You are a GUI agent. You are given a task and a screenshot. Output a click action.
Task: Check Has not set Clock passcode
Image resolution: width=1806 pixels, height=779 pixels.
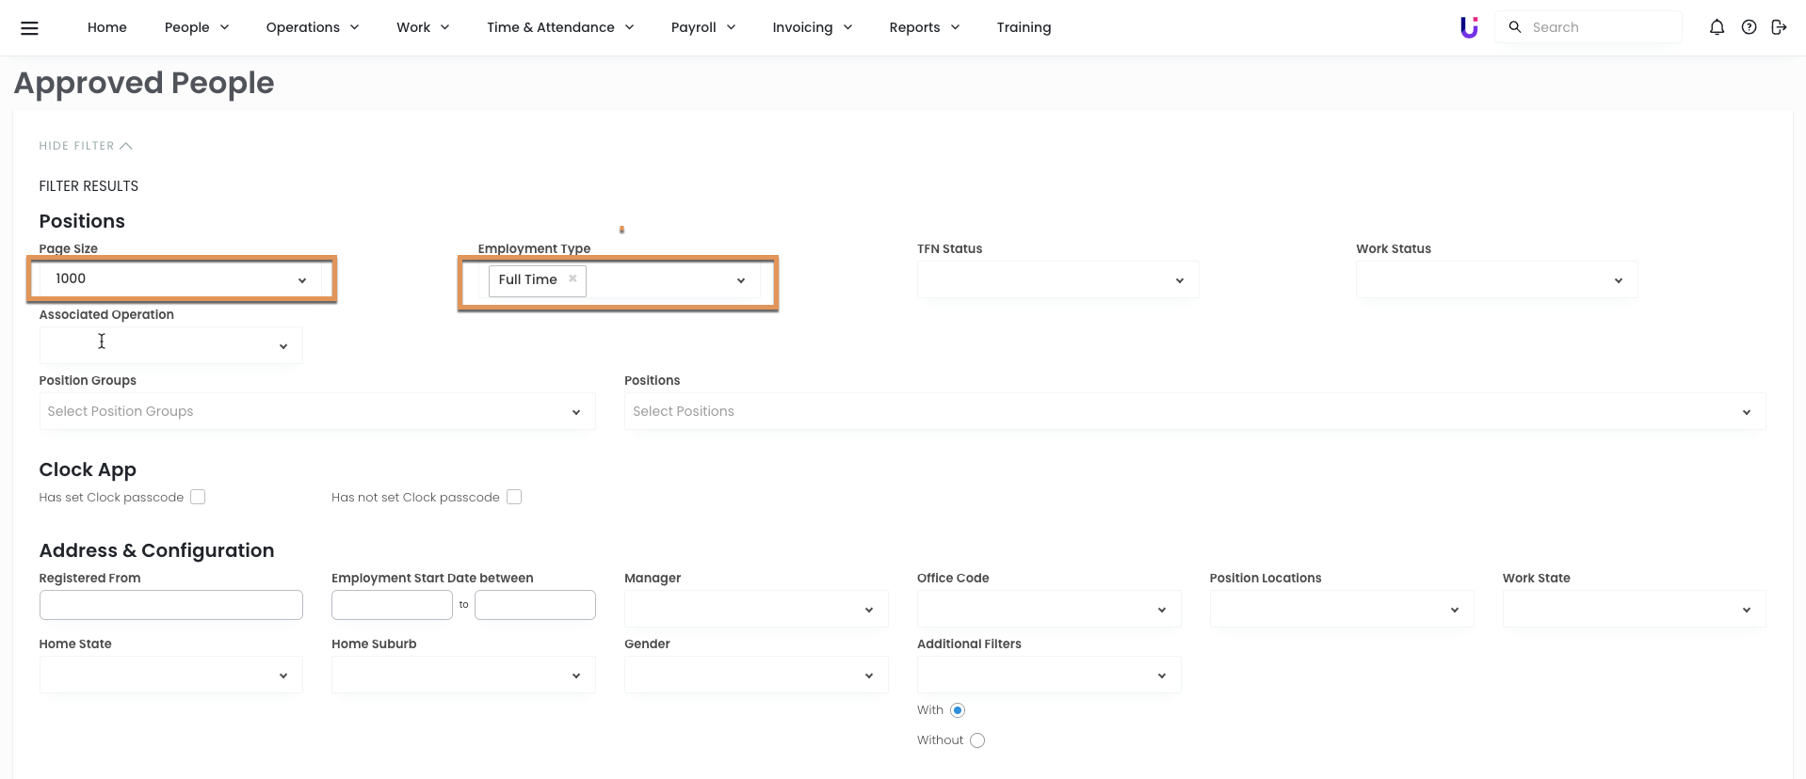tap(514, 497)
